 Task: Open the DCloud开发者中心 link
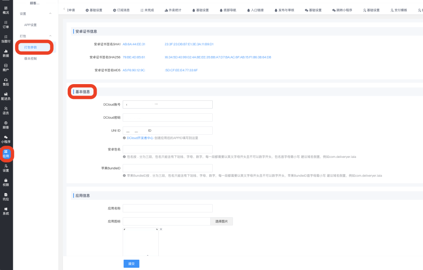[x=140, y=138]
